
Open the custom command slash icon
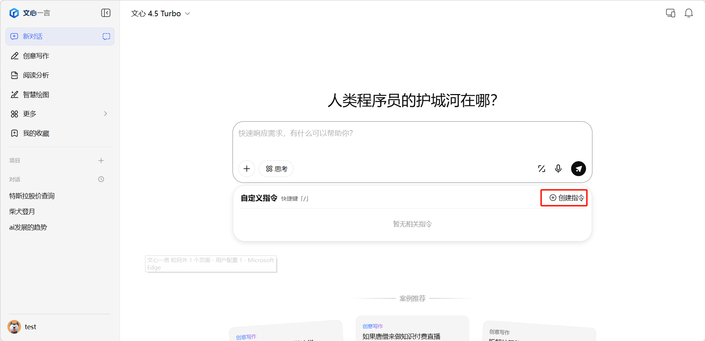pos(541,169)
